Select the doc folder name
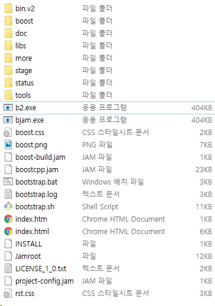215x306 pixels. point(21,34)
